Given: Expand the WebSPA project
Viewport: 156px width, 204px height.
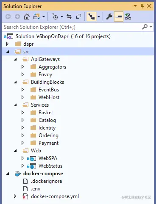Looking at the screenshot, I should point(22,158).
